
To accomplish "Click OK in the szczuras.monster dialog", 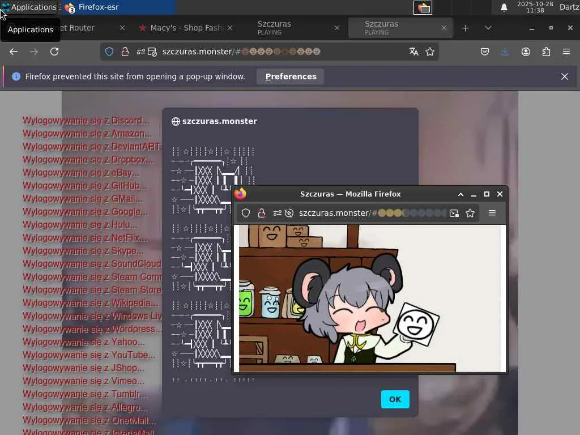I will coord(395,399).
